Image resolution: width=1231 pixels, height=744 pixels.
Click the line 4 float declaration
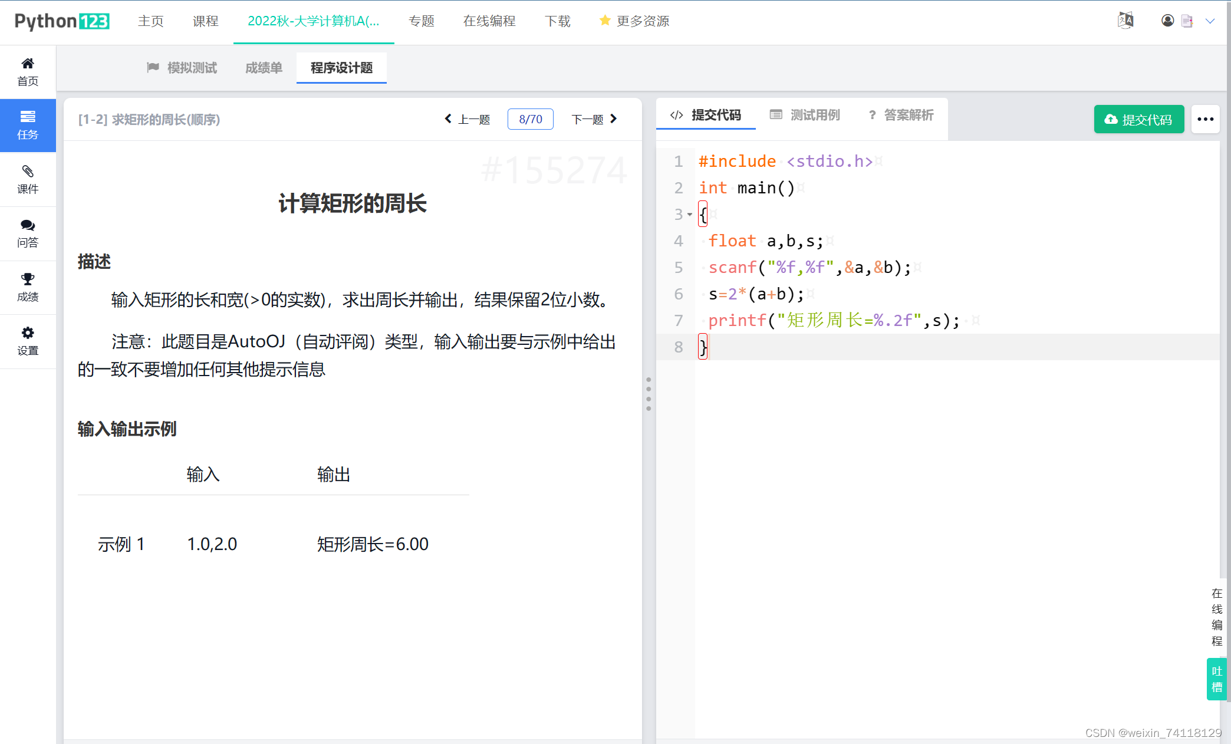coord(765,241)
